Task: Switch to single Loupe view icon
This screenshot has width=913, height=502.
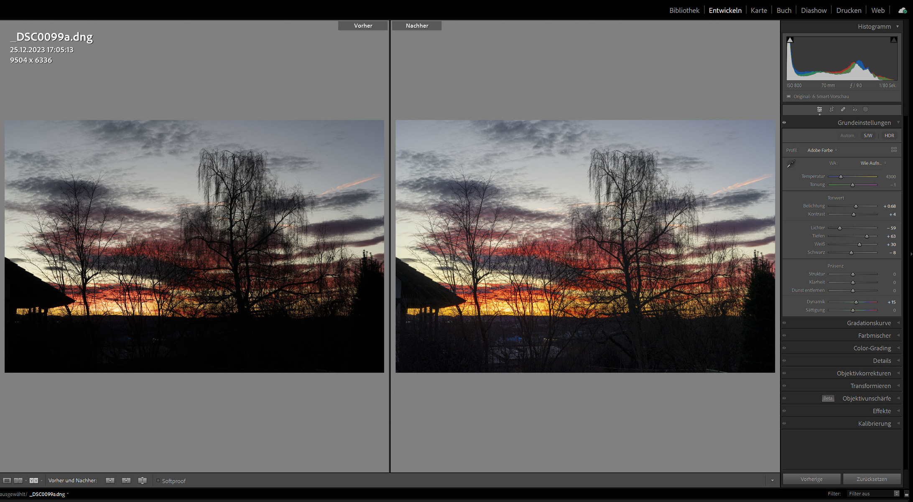Action: (7, 481)
